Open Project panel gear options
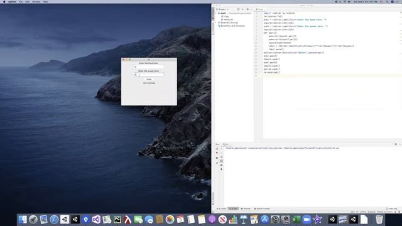 (x=247, y=9)
